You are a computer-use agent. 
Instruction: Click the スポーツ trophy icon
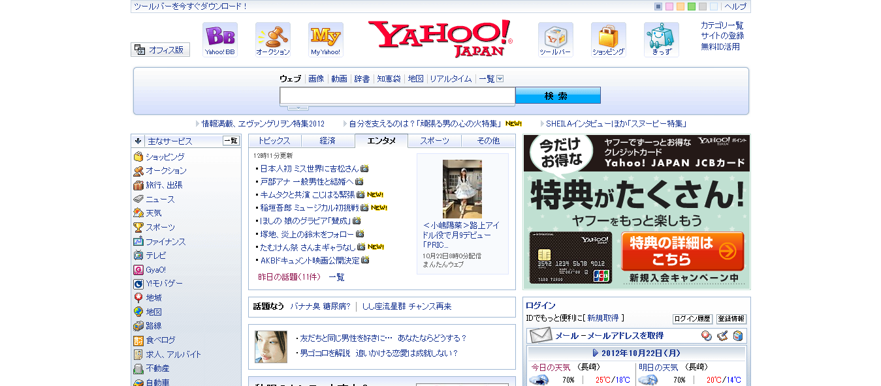[138, 228]
